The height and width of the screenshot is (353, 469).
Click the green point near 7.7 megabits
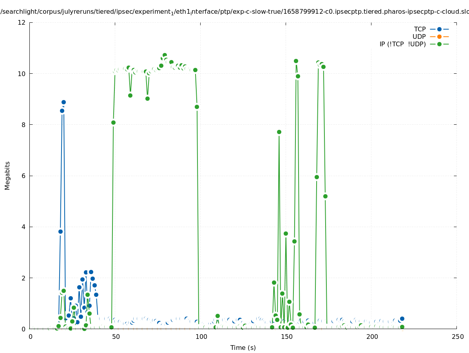[279, 132]
